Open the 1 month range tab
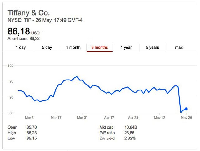 pos(73,47)
